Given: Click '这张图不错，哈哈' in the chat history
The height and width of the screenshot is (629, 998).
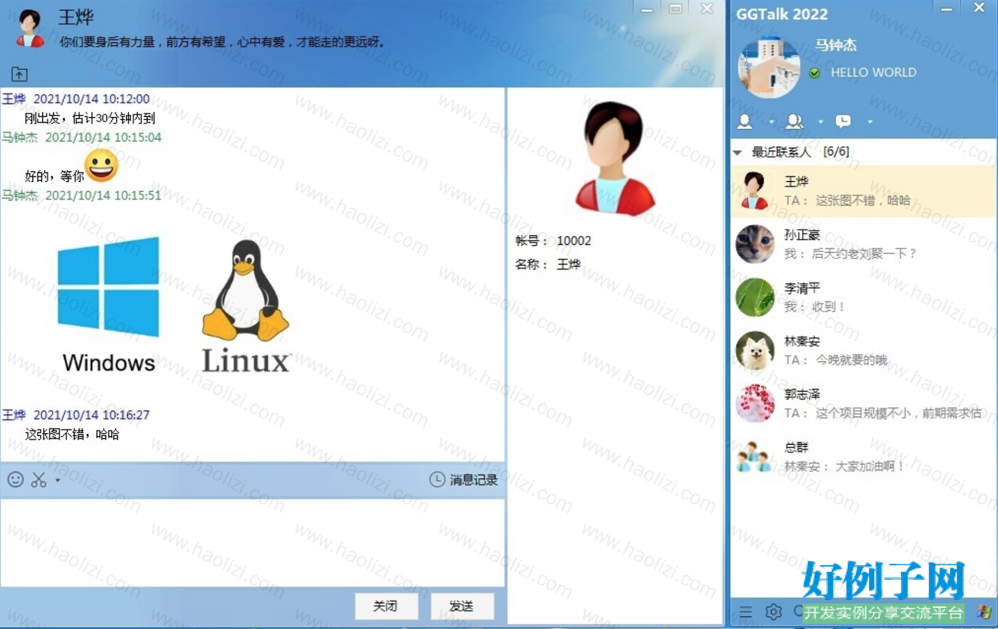Looking at the screenshot, I should (x=72, y=434).
